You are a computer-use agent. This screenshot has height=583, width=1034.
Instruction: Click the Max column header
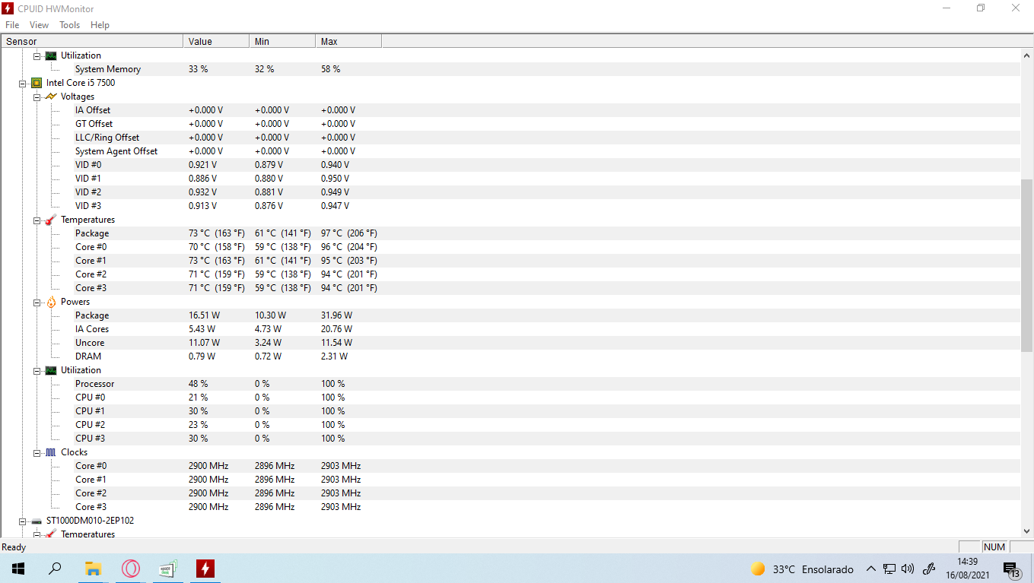[348, 41]
